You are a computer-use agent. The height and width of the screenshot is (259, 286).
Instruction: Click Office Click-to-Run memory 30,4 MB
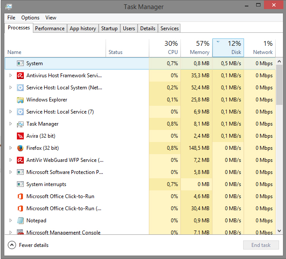[x=200, y=208]
